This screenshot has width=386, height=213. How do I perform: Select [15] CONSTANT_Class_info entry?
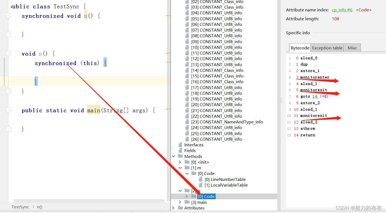click(217, 76)
